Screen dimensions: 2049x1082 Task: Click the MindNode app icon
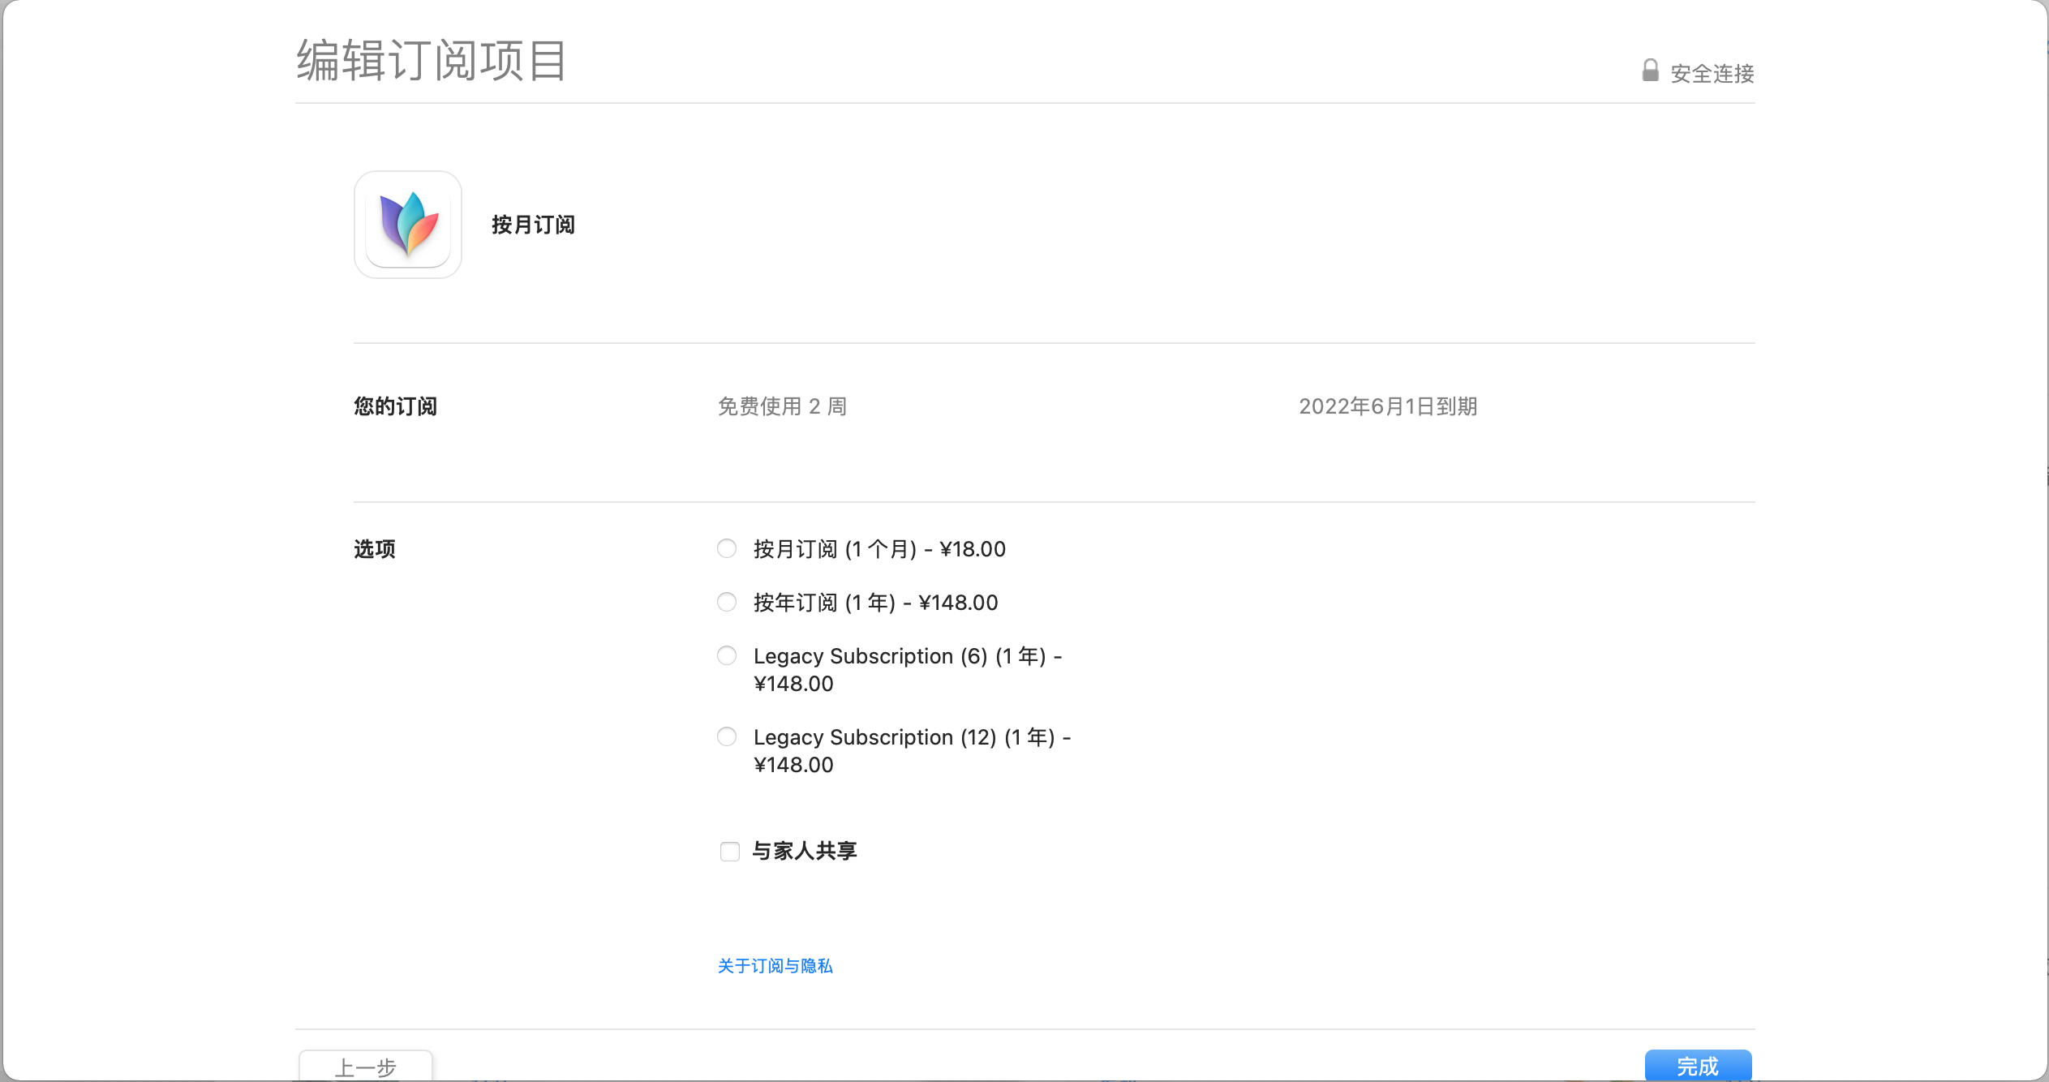pyautogui.click(x=408, y=225)
